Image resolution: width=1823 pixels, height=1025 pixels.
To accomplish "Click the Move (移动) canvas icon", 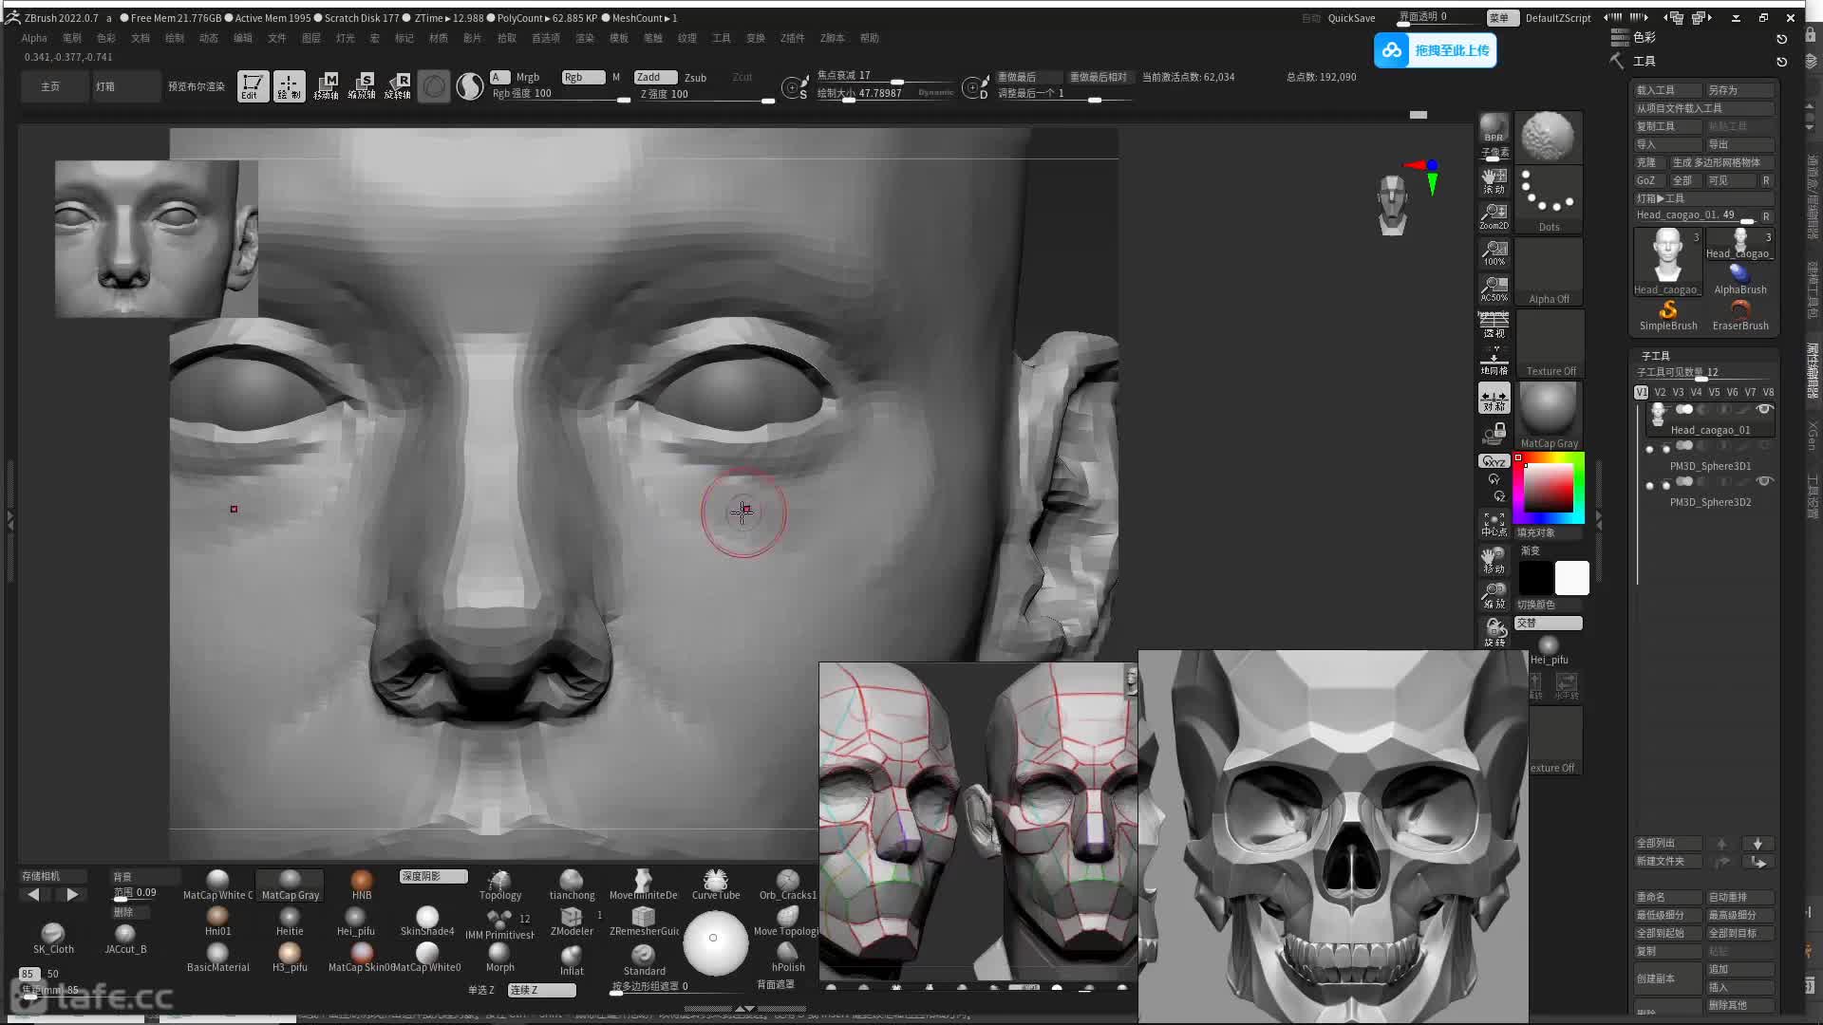I will [1494, 560].
